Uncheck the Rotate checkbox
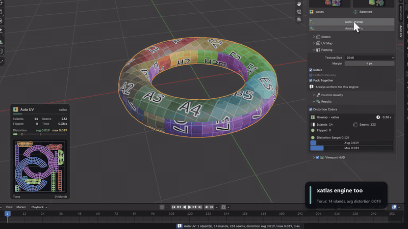This screenshot has height=229, width=408. point(311,70)
